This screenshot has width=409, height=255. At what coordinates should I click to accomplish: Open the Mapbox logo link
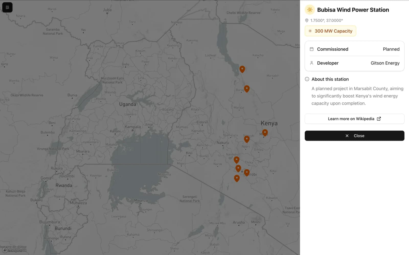(15, 250)
